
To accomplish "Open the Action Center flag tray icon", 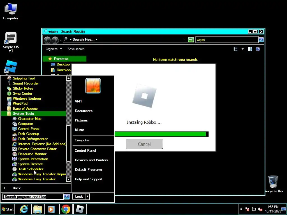I will coord(247,209).
